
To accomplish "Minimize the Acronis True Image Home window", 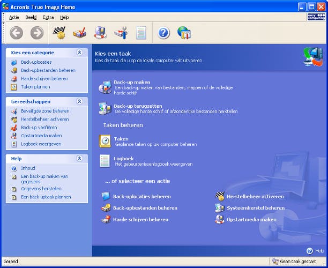I will pyautogui.click(x=302, y=7).
